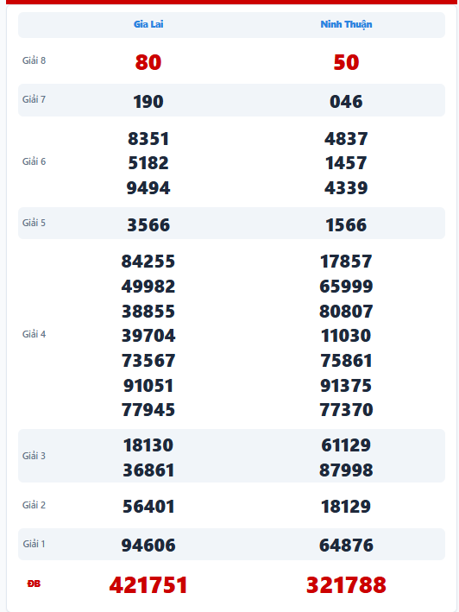Click Ninh Thuận Giải 5 number 1566
This screenshot has height=612, width=459.
346,224
